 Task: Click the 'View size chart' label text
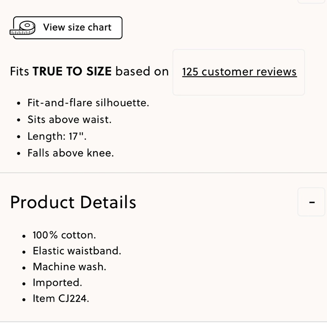click(77, 27)
